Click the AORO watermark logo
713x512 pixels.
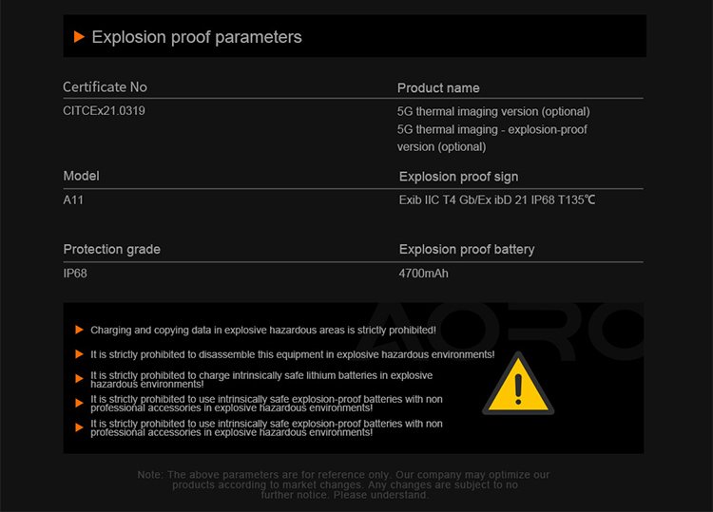[505, 330]
